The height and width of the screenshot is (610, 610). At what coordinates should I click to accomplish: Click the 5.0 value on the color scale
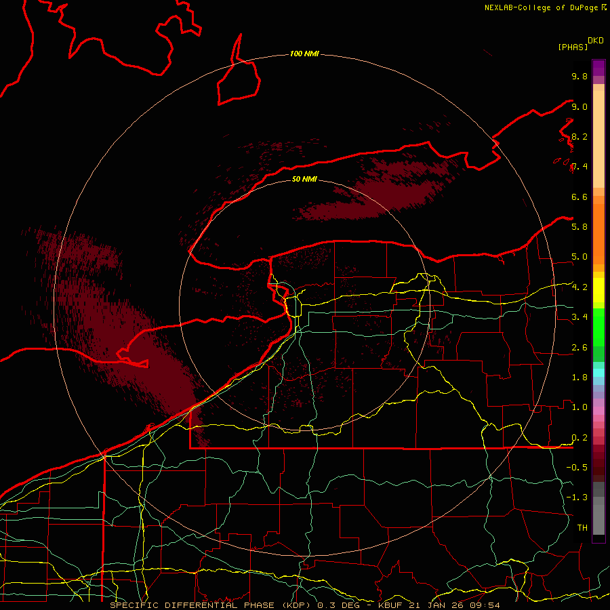coord(579,257)
